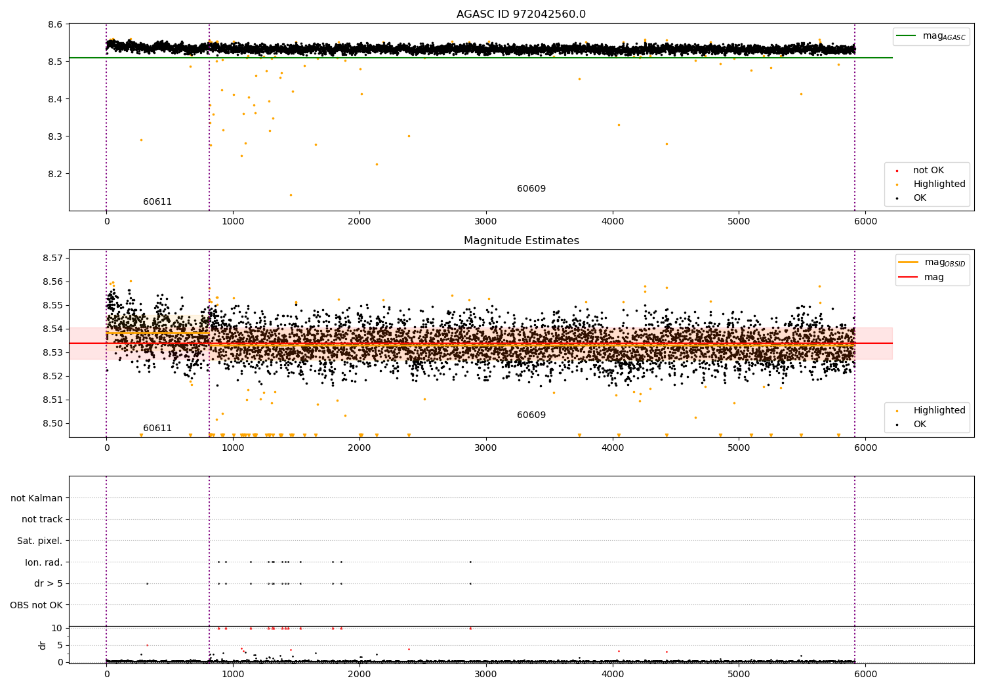This screenshot has width=984, height=689.
Task: Click 'OK' below Highlighted in top plot legend
Action: click(920, 198)
